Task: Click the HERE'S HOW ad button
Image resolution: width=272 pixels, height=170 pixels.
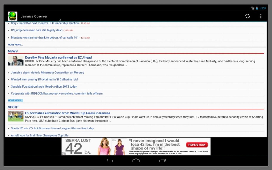Action: pos(197,145)
